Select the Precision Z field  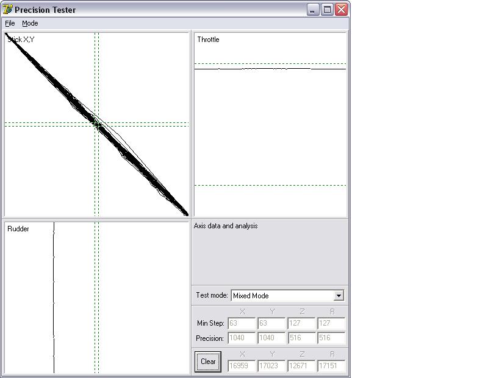coord(301,338)
